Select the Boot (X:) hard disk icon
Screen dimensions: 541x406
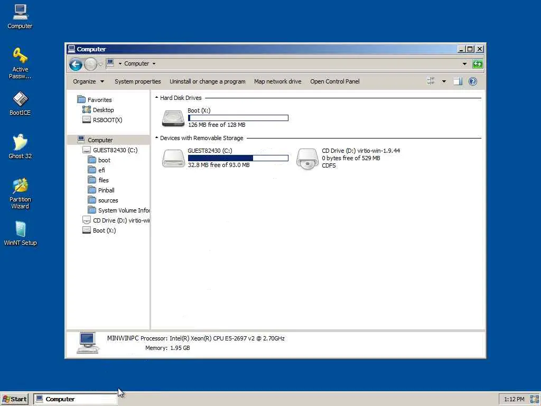pyautogui.click(x=173, y=118)
